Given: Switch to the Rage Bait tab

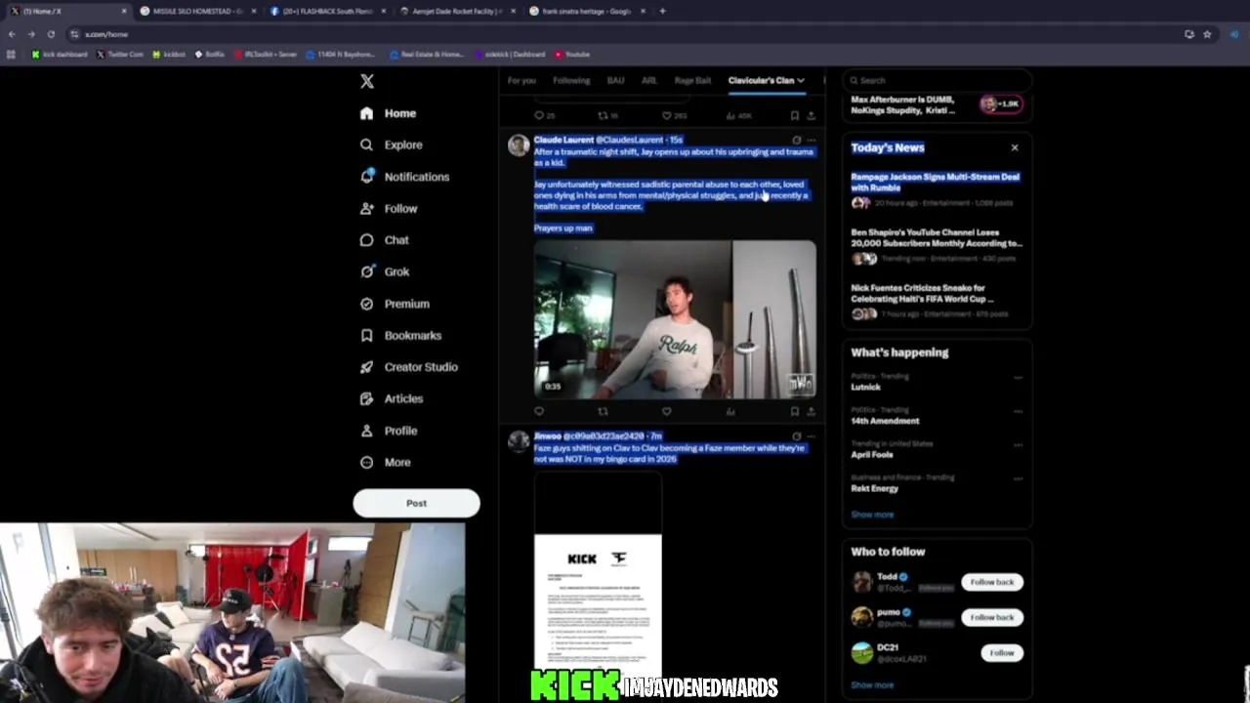Looking at the screenshot, I should pyautogui.click(x=692, y=81).
